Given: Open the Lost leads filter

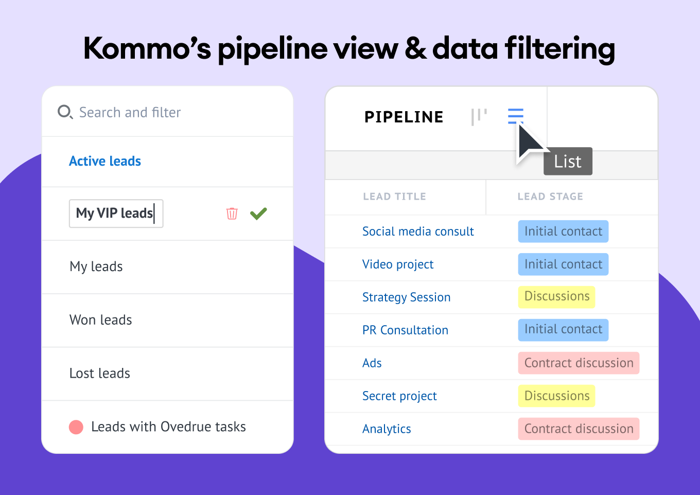Looking at the screenshot, I should (100, 374).
